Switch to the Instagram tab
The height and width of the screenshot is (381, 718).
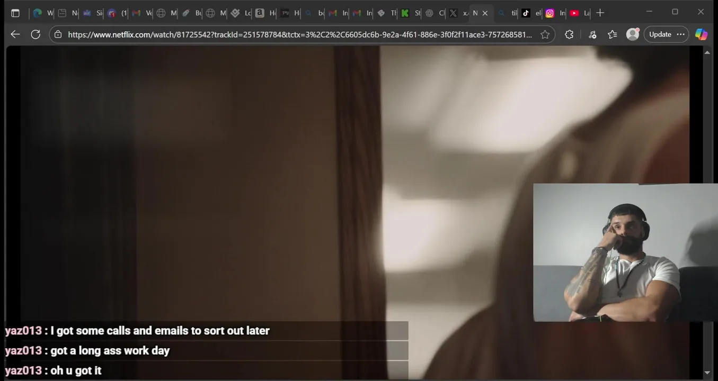[555, 13]
